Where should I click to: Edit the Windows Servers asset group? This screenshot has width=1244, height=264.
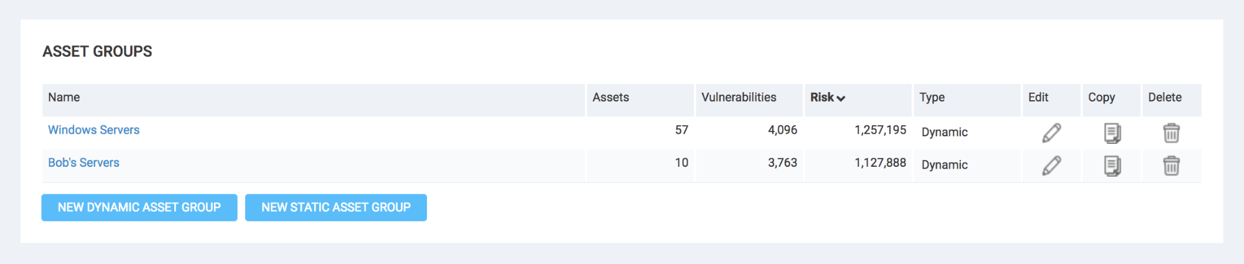click(1051, 133)
